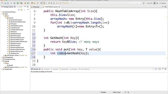Switch to the Java EE perspective
The image size is (168, 94).
[149, 3]
